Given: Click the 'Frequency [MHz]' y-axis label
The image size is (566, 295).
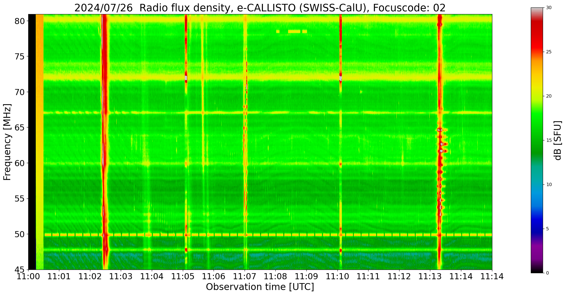Looking at the screenshot, I should coord(7,142).
